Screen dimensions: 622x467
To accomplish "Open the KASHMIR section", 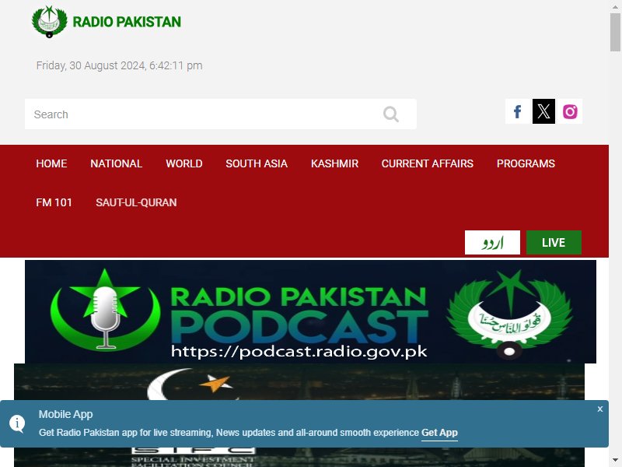I will [334, 163].
